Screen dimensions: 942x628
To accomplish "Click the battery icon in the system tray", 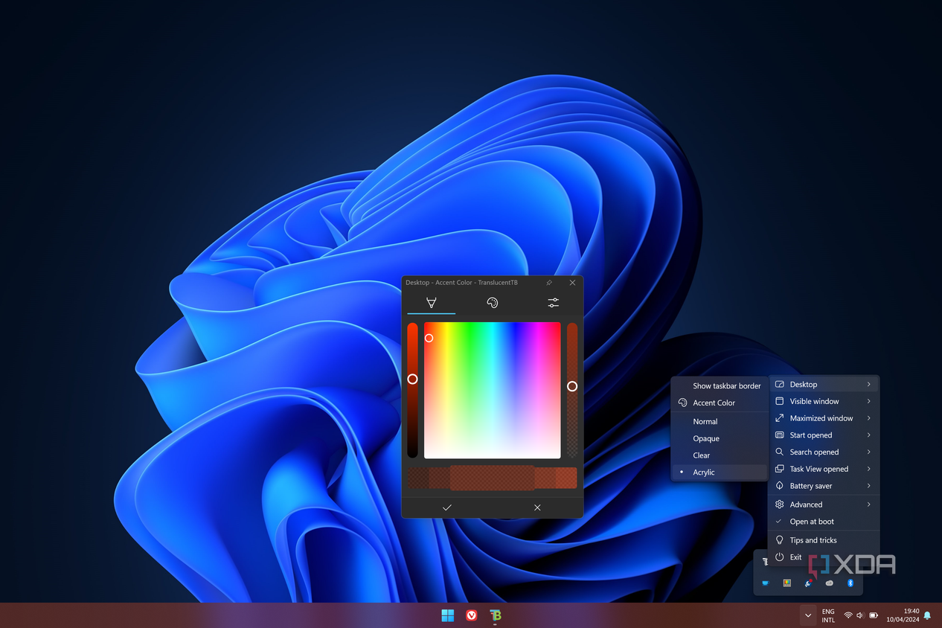I will coord(874,615).
